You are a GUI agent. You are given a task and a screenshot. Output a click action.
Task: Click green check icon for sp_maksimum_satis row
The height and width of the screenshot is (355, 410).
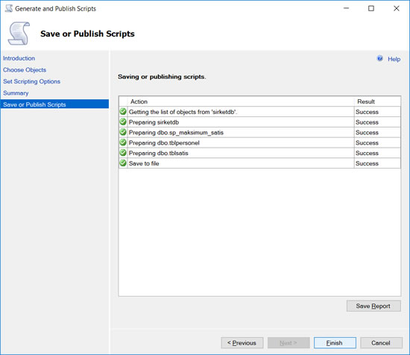point(123,132)
